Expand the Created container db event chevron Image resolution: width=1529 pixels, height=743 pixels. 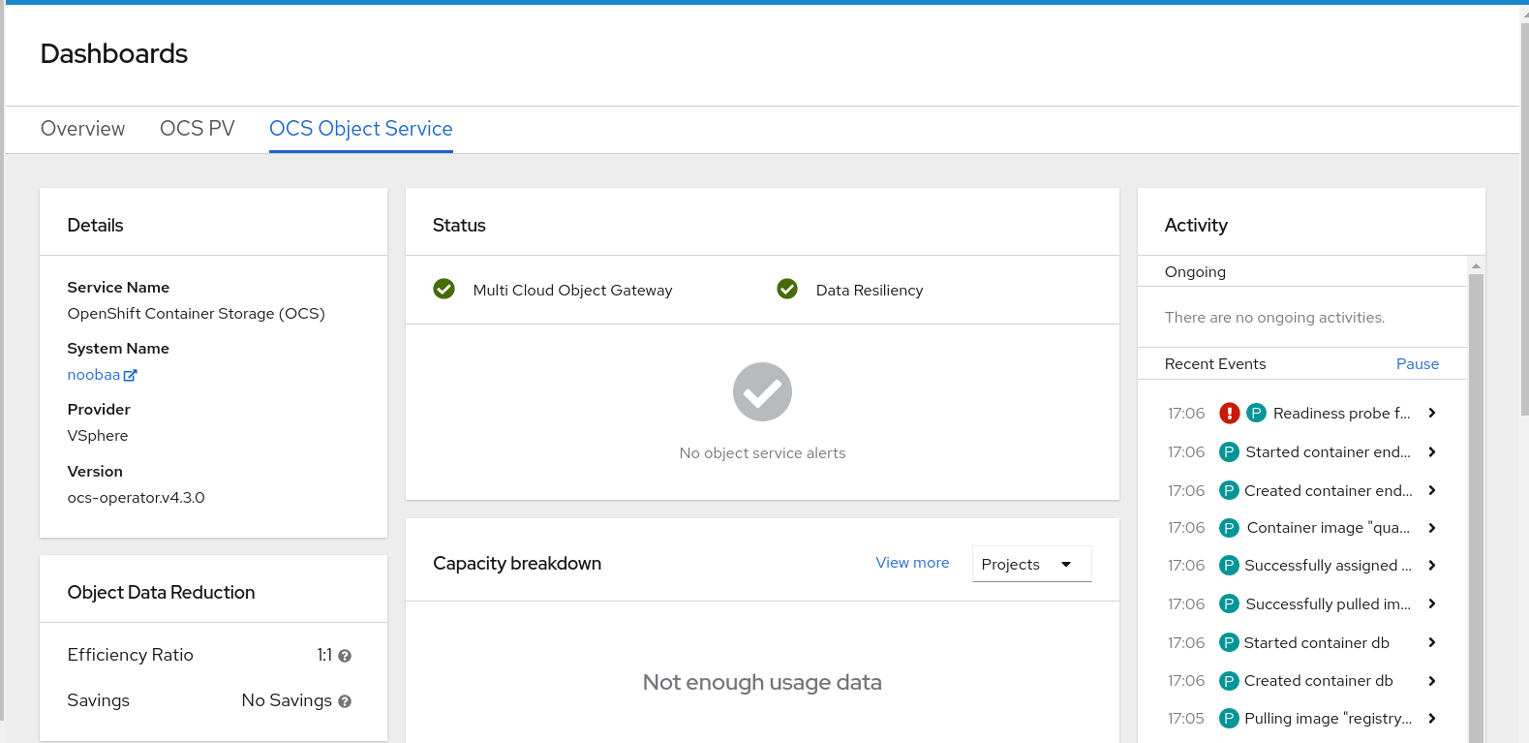pyautogui.click(x=1432, y=681)
